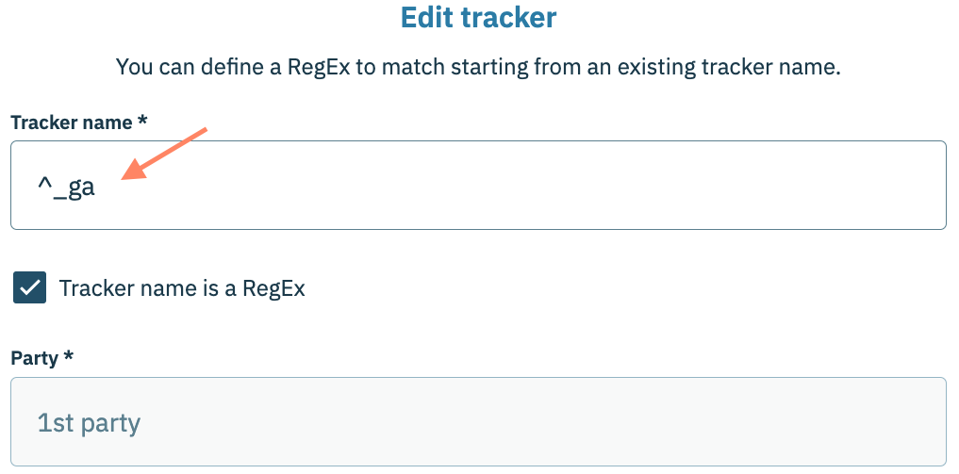The height and width of the screenshot is (474, 959).
Task: Click the '1st party' text value
Action: [x=89, y=422]
